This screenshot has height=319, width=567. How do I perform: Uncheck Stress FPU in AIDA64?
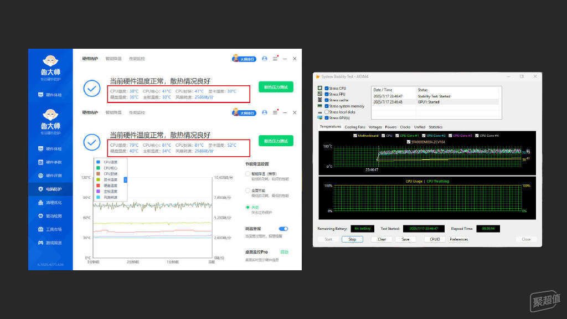(x=327, y=94)
